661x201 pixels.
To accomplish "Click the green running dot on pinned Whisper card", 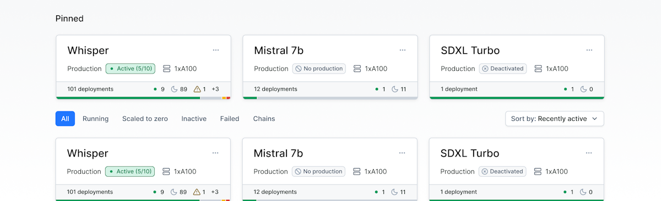I will click(x=155, y=89).
